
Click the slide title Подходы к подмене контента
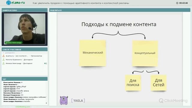point(119,24)
